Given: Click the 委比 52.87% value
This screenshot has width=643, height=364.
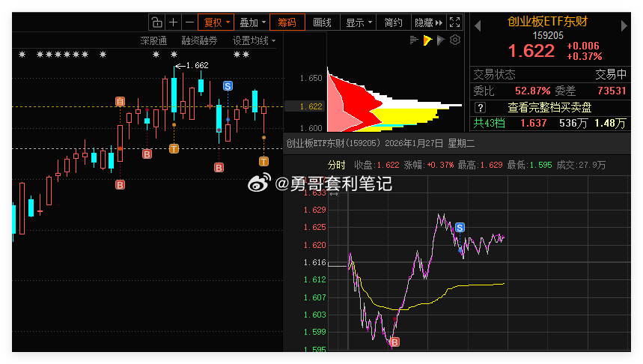Looking at the screenshot, I should (532, 91).
